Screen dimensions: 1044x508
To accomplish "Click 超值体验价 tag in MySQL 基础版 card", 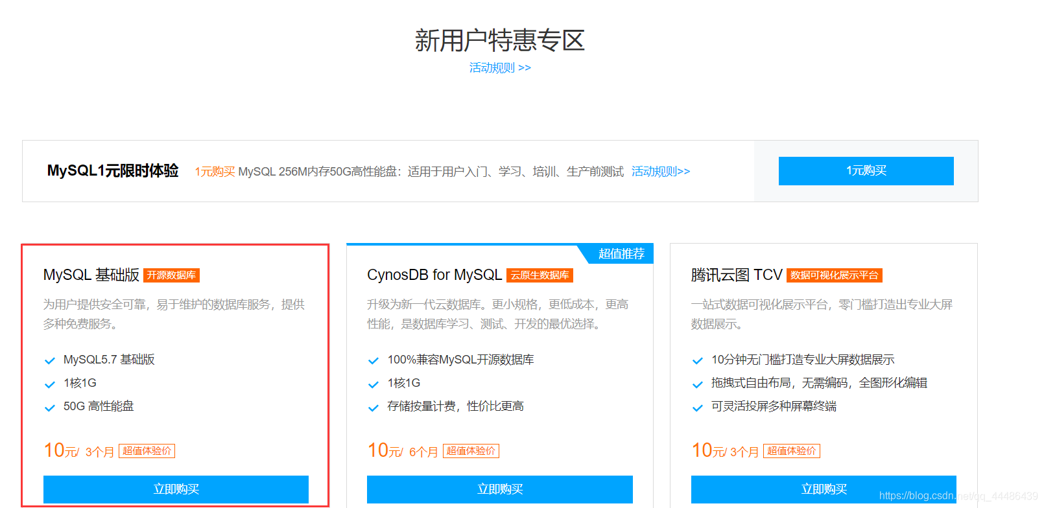I will pyautogui.click(x=147, y=451).
